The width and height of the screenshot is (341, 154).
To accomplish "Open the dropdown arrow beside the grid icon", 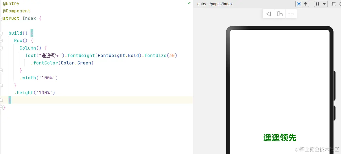I will 324,4.
